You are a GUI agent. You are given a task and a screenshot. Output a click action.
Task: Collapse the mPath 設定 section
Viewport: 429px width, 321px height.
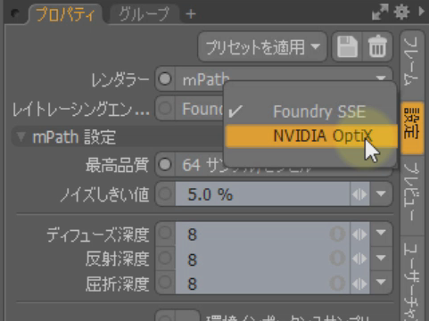click(x=21, y=137)
